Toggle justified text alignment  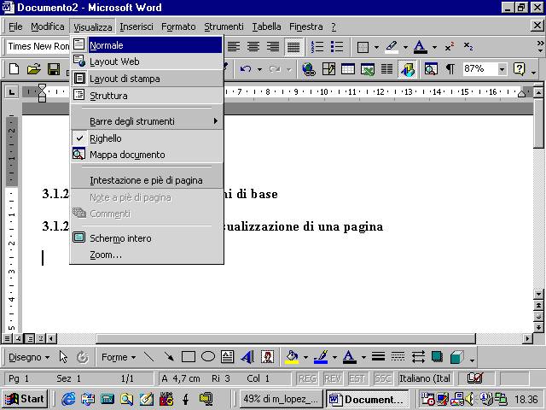pos(293,46)
